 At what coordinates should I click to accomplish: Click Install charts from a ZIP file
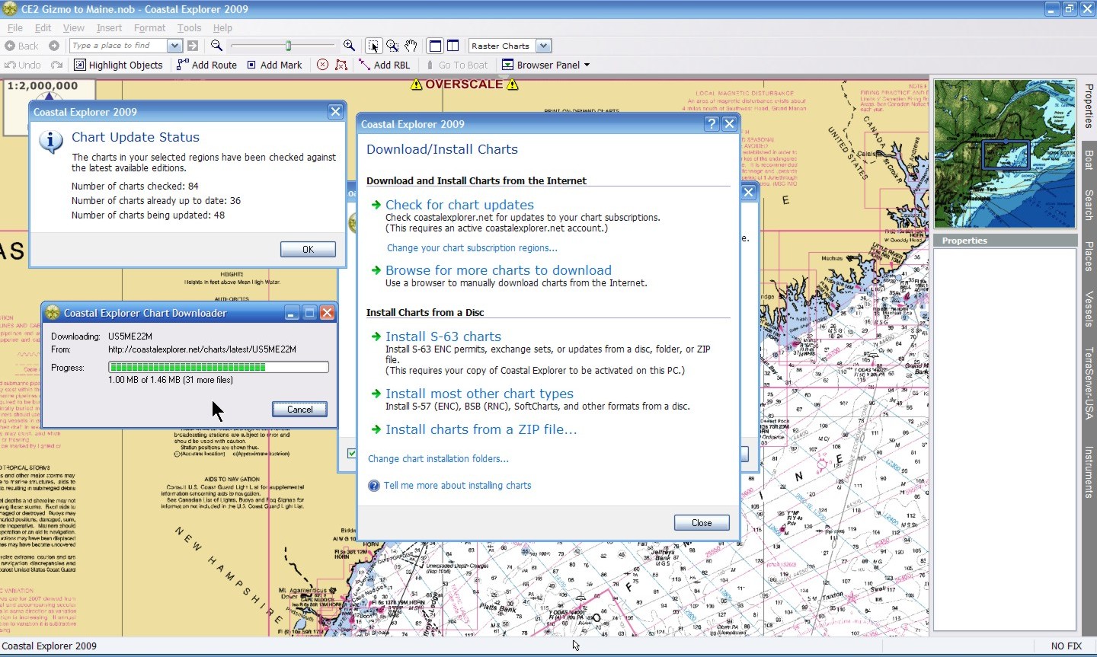(481, 429)
